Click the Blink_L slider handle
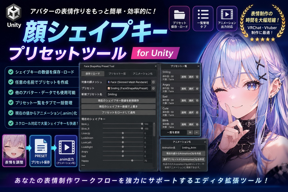This screenshot has height=192, width=288. click(142, 124)
